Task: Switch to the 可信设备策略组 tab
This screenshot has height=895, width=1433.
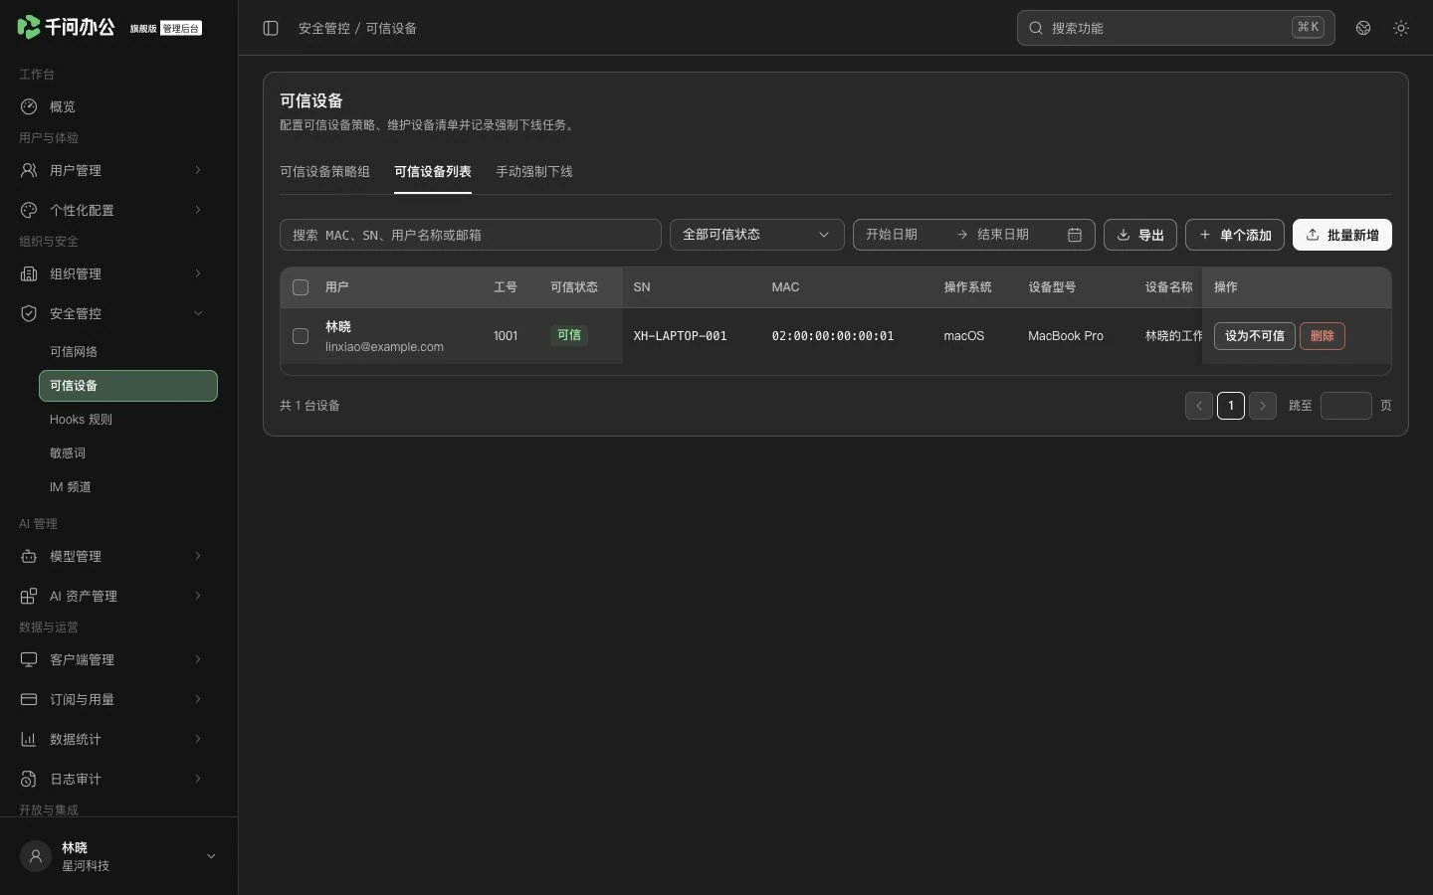Action: pyautogui.click(x=324, y=172)
